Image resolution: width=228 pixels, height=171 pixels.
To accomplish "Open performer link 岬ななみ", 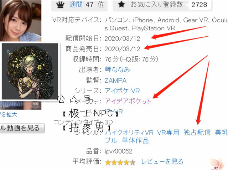I will pos(118,69).
